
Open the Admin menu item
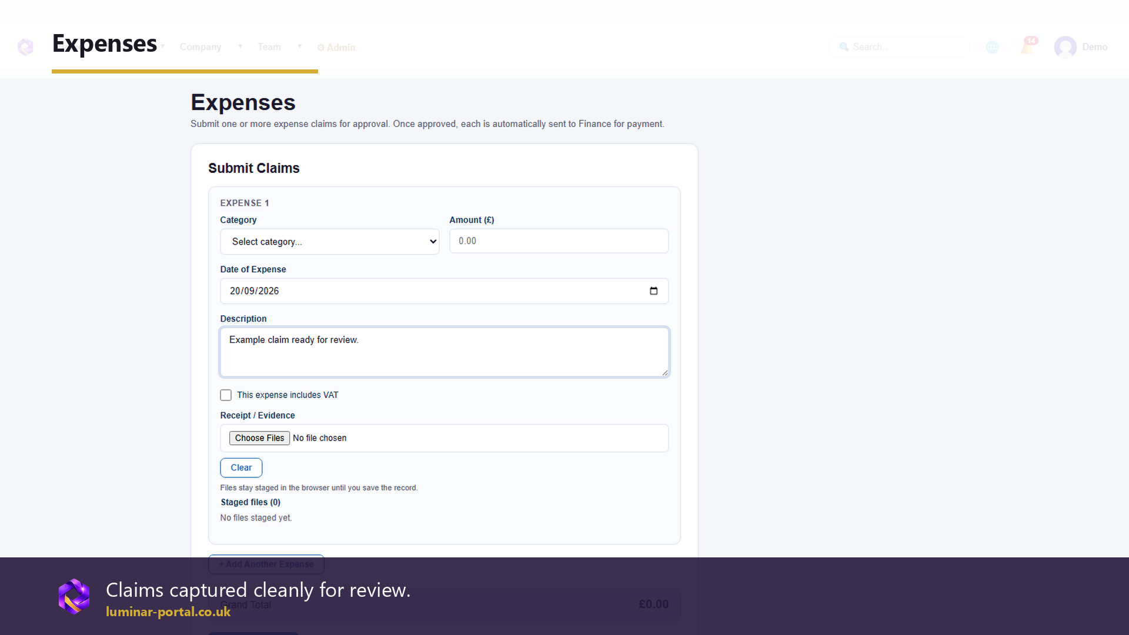click(336, 48)
